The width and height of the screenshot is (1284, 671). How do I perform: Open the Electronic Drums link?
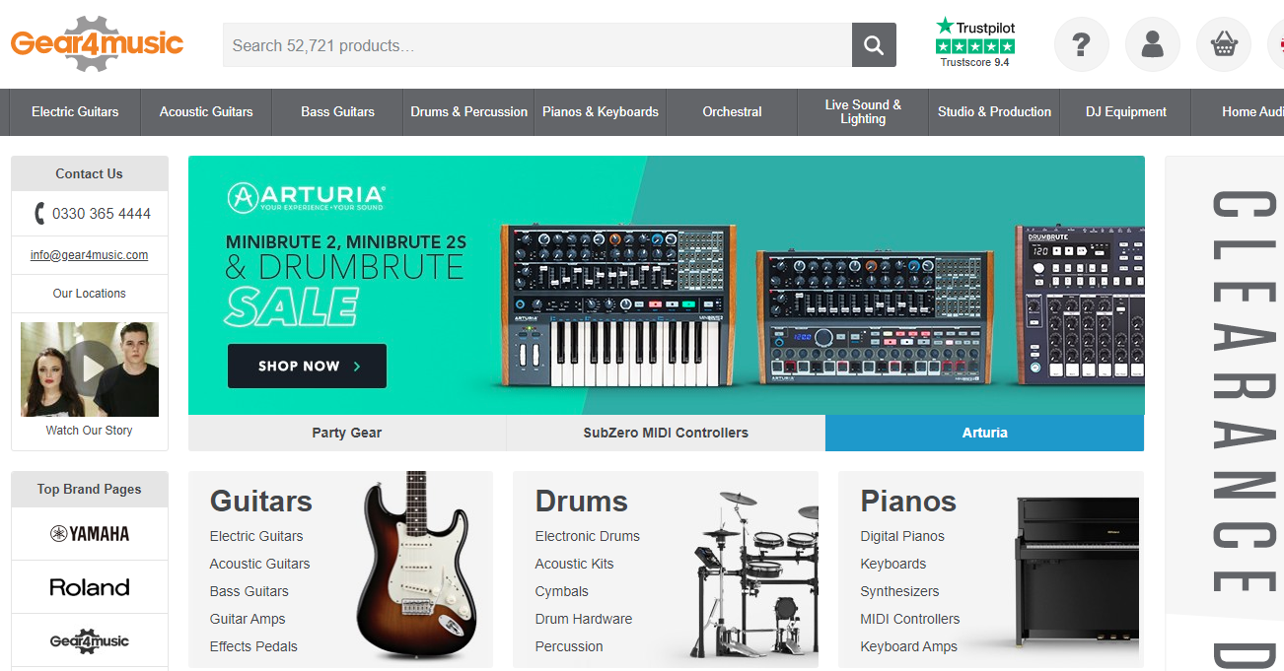(588, 536)
